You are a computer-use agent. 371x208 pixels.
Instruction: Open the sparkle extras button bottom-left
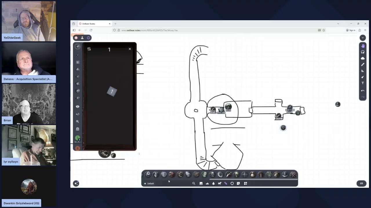point(76,183)
